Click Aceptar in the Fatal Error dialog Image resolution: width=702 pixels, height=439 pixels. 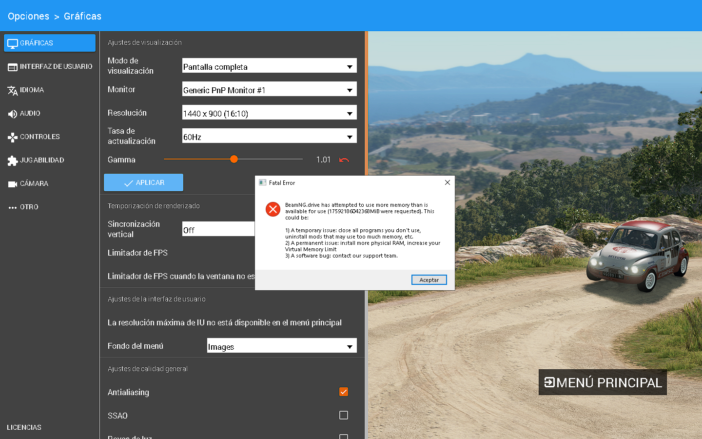pyautogui.click(x=429, y=280)
